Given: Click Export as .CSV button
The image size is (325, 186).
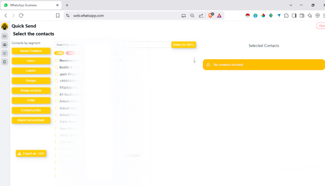Looking at the screenshot, I should click(31, 153).
